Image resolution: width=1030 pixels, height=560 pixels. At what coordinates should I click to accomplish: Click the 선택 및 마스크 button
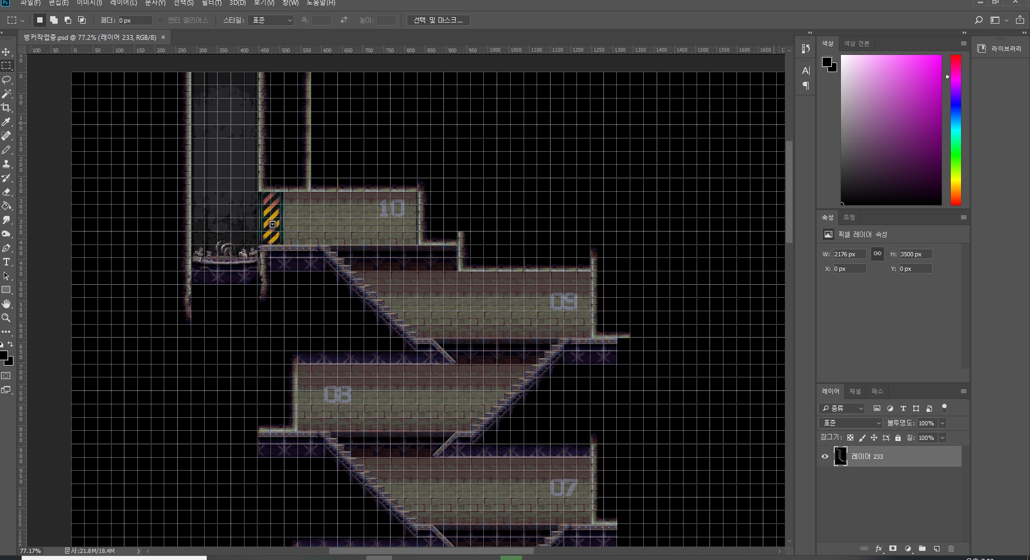[438, 20]
